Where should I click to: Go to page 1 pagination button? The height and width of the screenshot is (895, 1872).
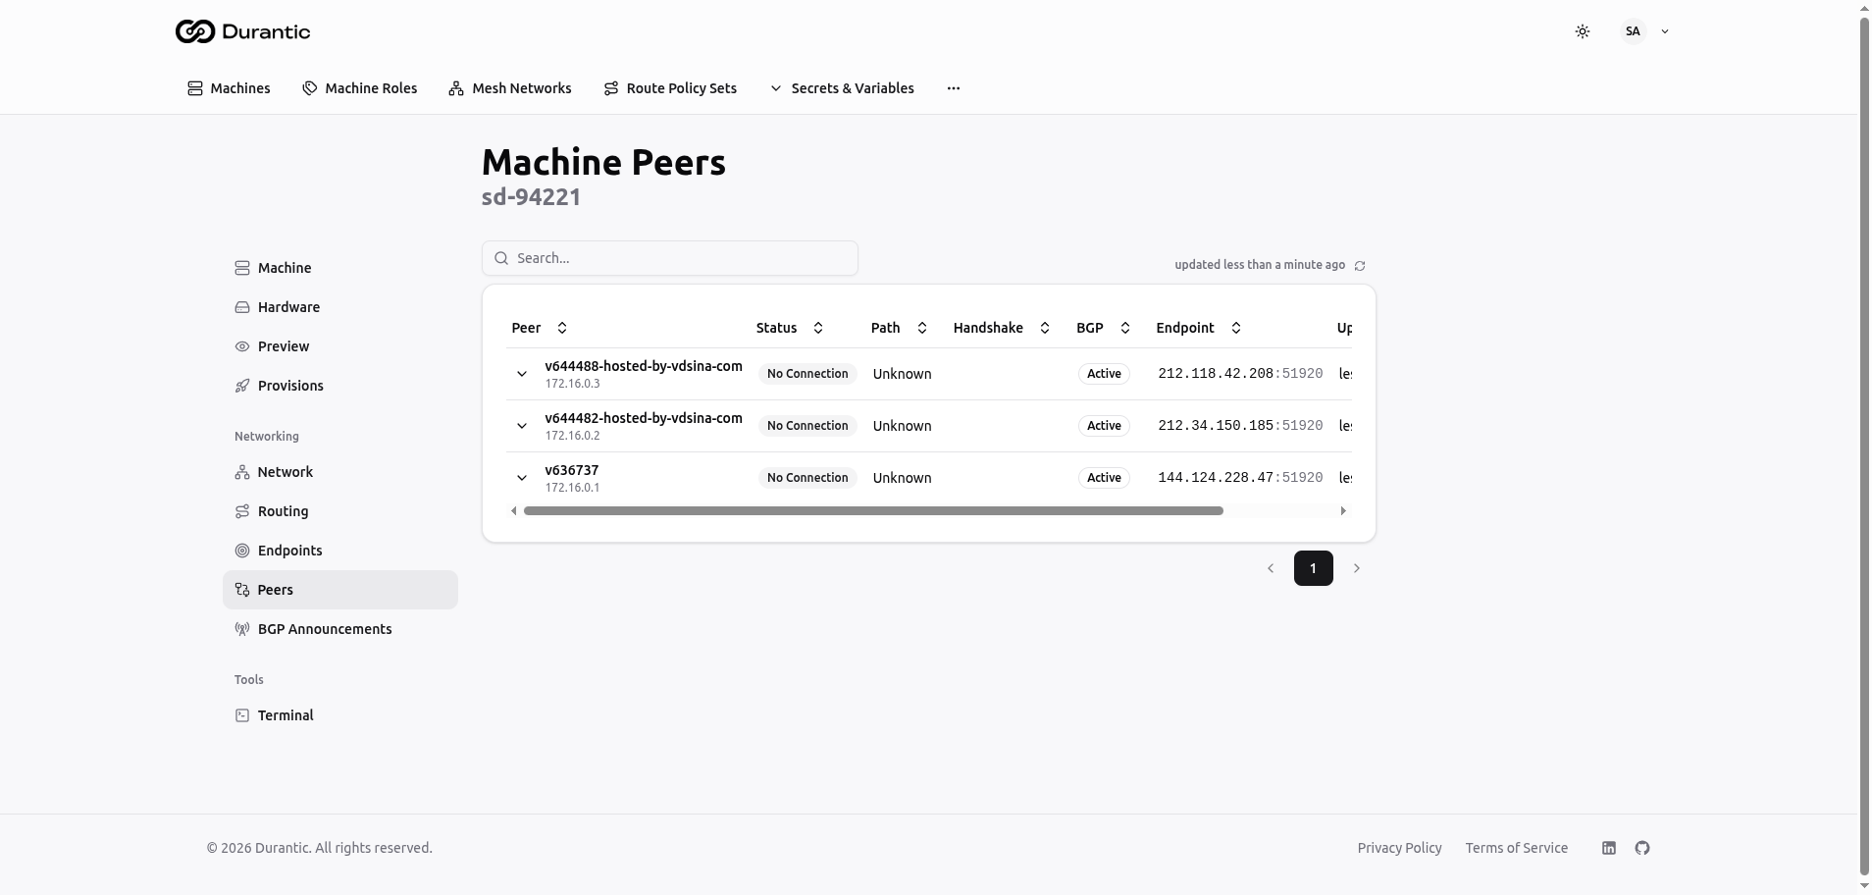(x=1313, y=568)
